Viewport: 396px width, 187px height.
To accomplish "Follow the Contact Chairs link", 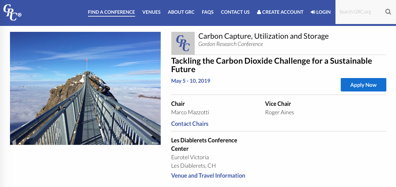I will [x=190, y=124].
